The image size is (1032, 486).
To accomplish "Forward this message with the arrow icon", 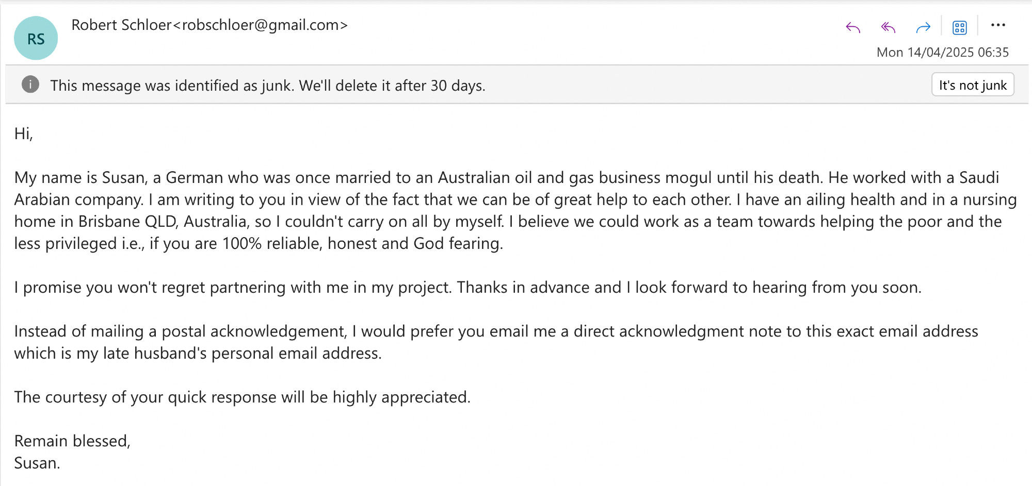I will [x=923, y=27].
